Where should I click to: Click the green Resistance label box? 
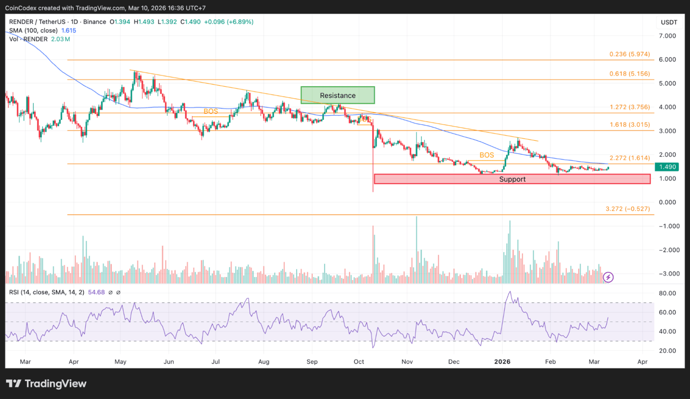pos(337,95)
